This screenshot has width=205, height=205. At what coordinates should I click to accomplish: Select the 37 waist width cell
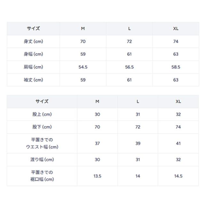click(97, 143)
